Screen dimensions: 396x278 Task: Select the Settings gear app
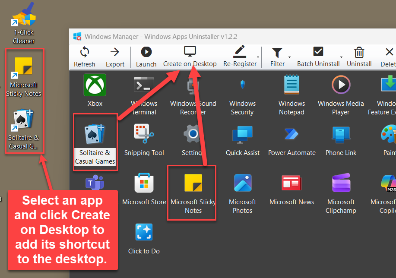[193, 140]
